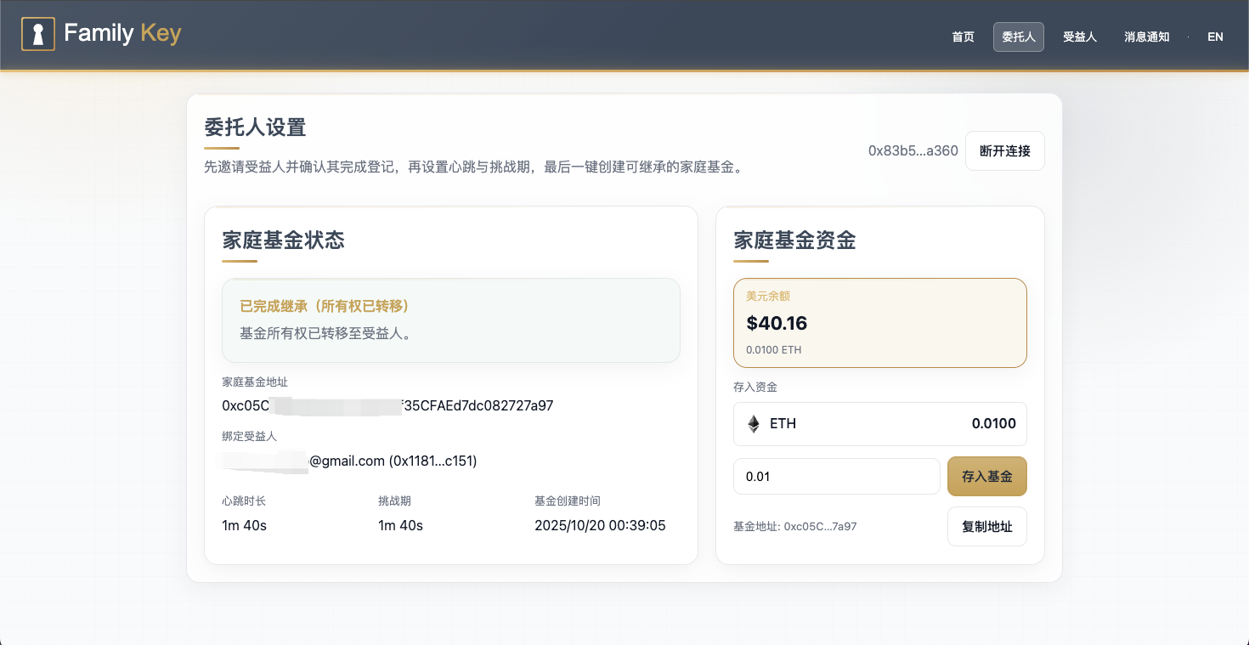This screenshot has height=645, width=1249.
Task: Switch the interface language to EN
Action: tap(1215, 37)
